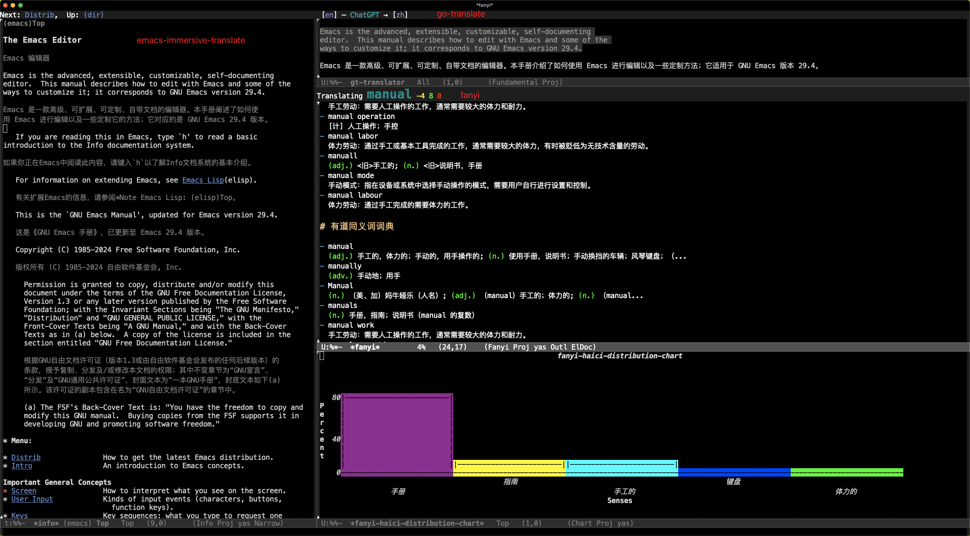Click the *fanyi-haici-distribution-chart* mode line name
This screenshot has width=970, height=536.
pyautogui.click(x=417, y=523)
